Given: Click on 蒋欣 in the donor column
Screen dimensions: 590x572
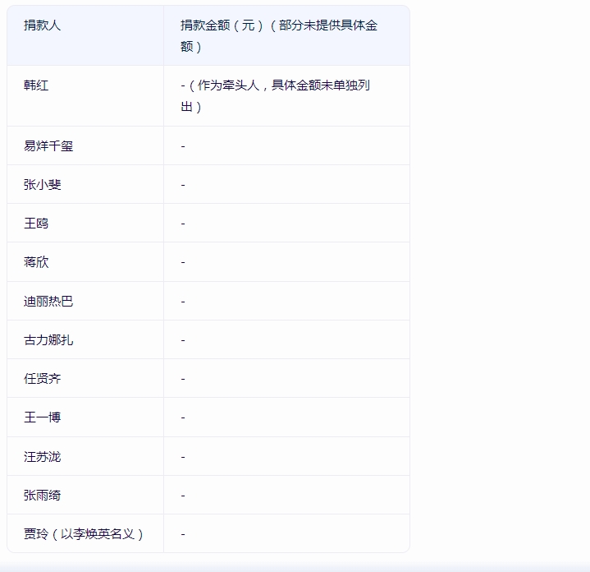Looking at the screenshot, I should [36, 262].
